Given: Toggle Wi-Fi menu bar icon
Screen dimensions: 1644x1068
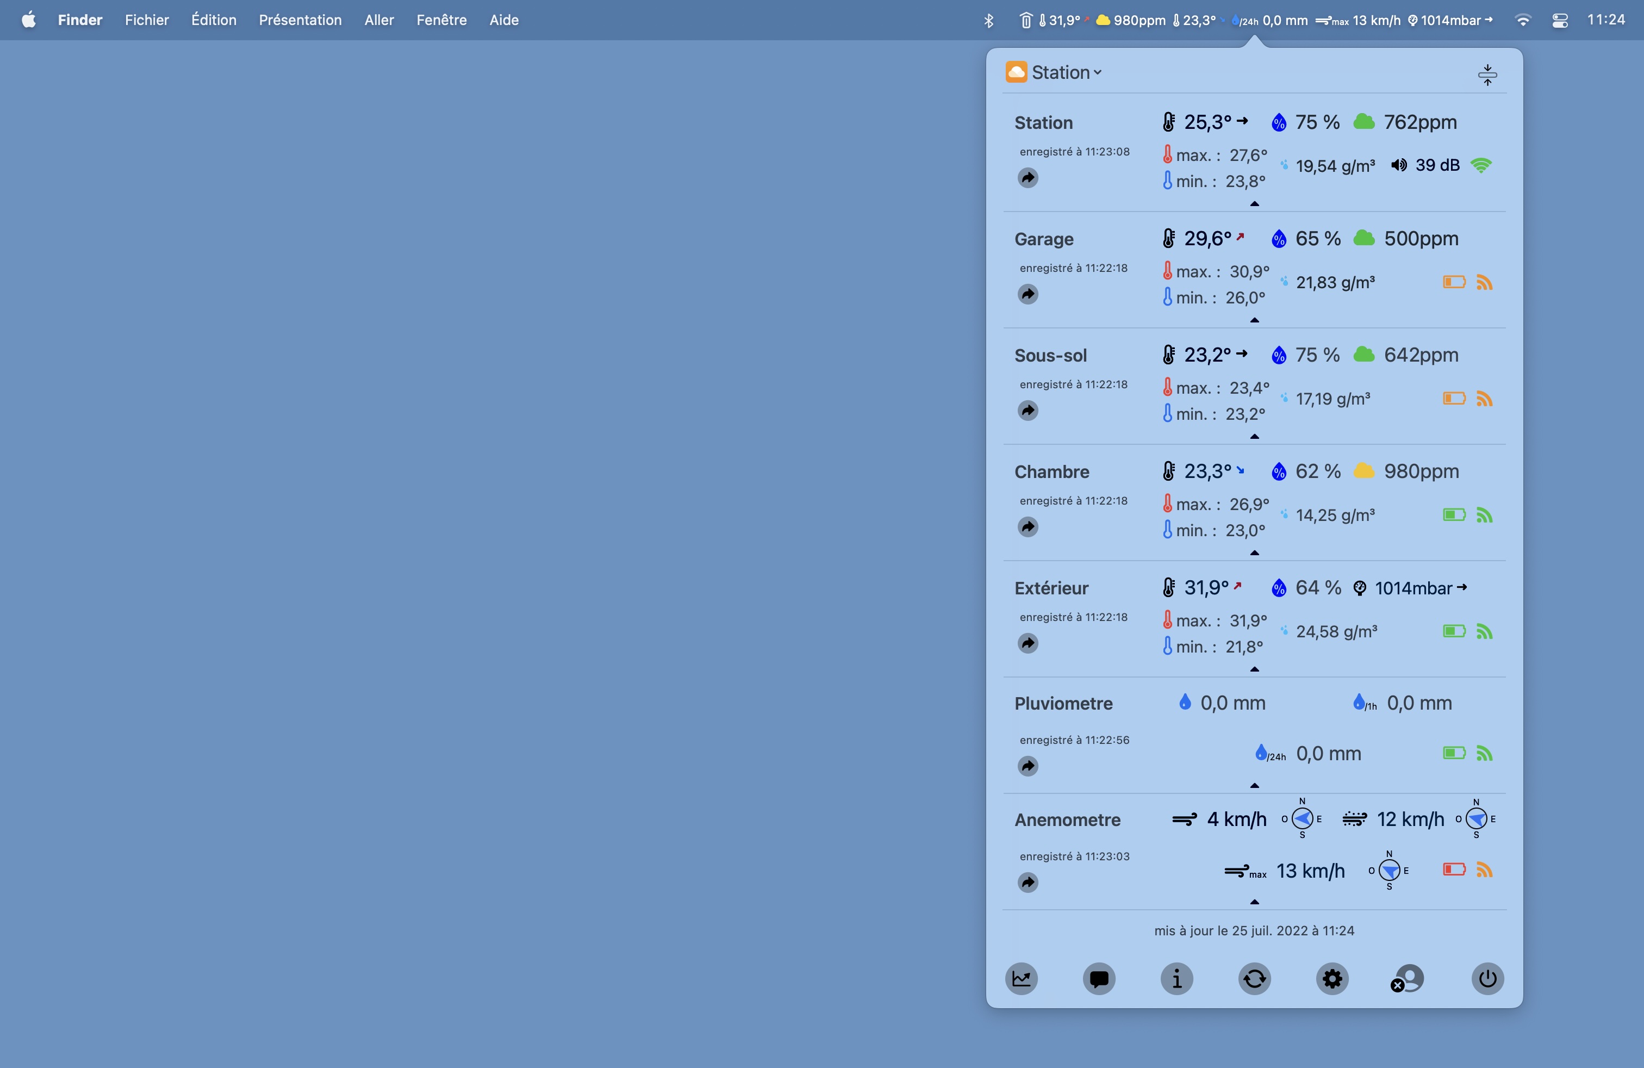Looking at the screenshot, I should click(x=1522, y=21).
